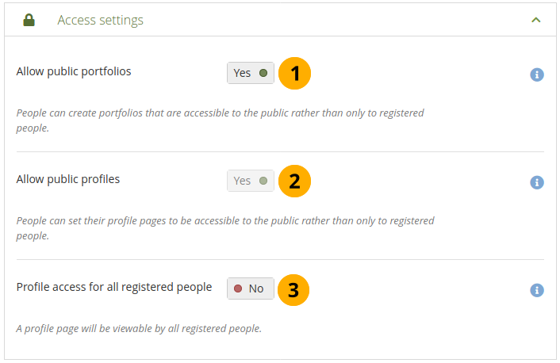The height and width of the screenshot is (363, 560).
Task: Show info for Profile access for registered people
Action: (537, 290)
